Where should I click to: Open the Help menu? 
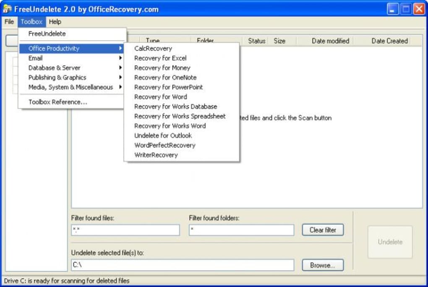pyautogui.click(x=55, y=22)
